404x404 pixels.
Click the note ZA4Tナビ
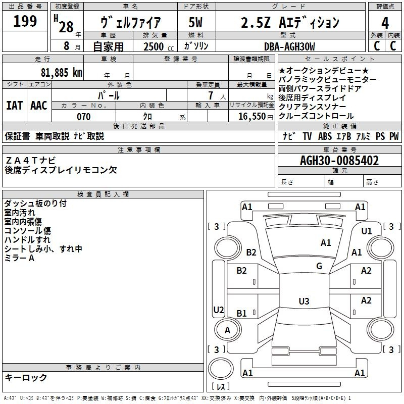30,161
